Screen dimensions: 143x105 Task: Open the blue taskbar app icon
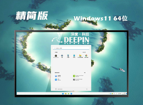click(71, 94)
